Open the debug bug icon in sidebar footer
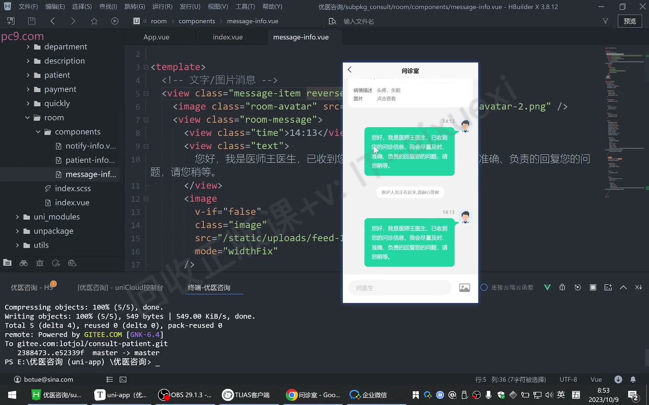Viewport: 649px width, 405px height. 40,263
